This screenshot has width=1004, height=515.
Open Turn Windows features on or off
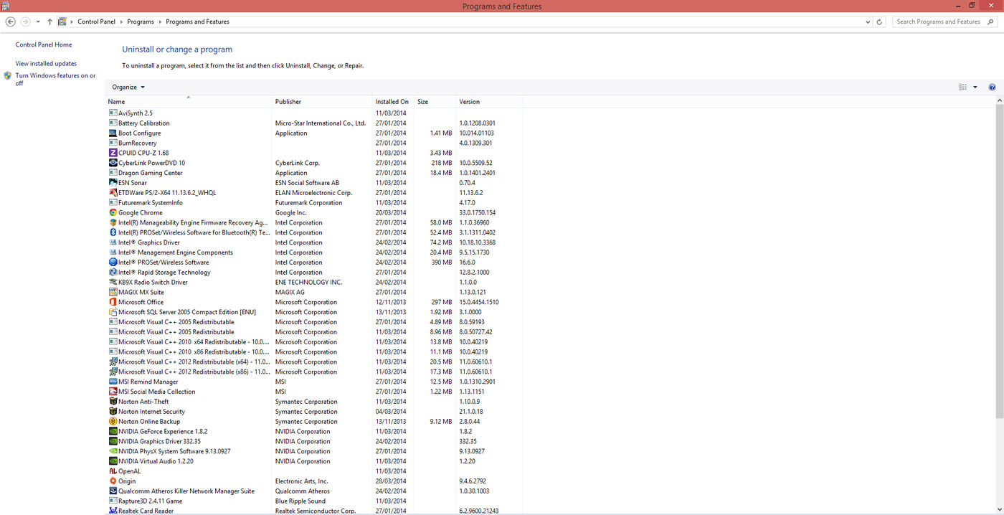coord(55,79)
